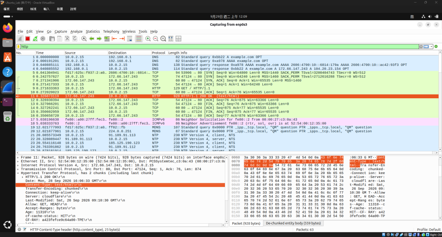Click the http display filter field
442x237 pixels.
(x=220, y=47)
